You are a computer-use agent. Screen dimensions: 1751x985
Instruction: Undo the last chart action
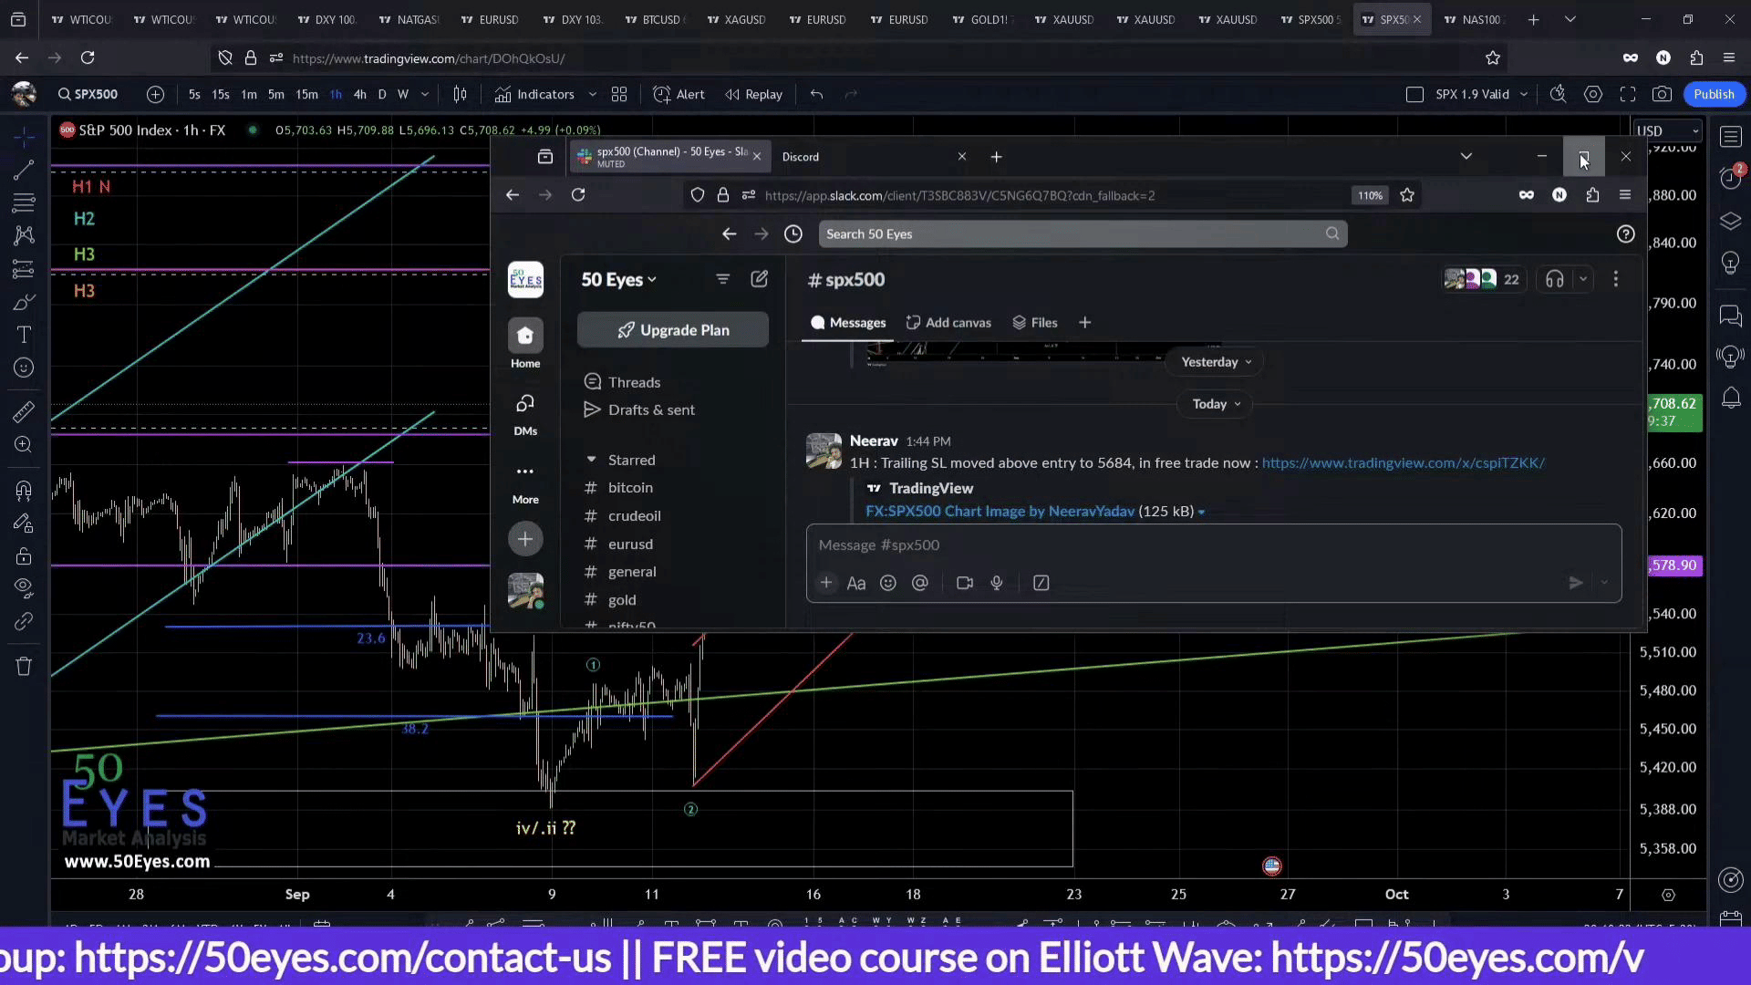(x=816, y=94)
